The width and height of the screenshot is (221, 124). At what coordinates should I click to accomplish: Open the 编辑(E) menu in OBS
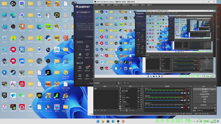102,5
